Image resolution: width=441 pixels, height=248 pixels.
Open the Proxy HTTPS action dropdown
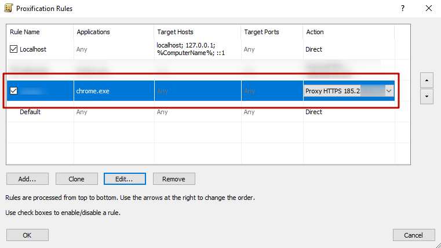tap(388, 91)
